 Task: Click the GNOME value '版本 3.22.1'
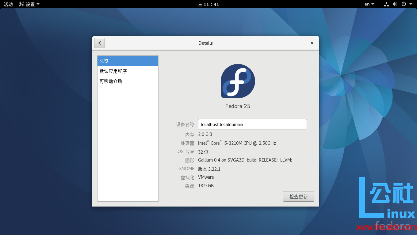point(209,169)
